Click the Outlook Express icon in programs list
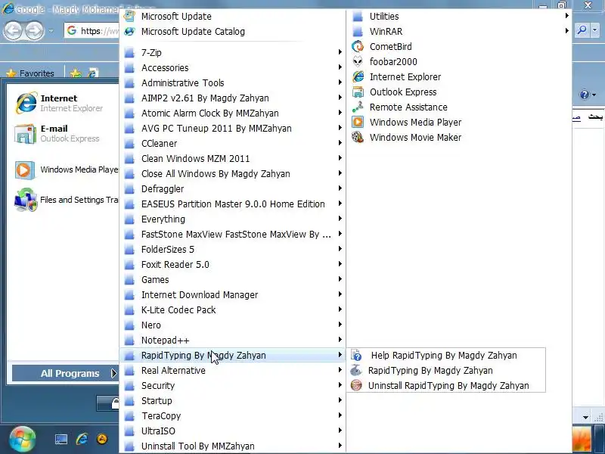605x454 pixels. coord(358,92)
